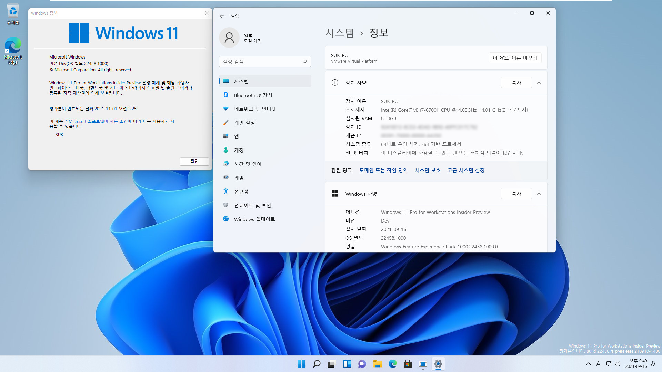Click install date 2021-09-16 value
Image resolution: width=662 pixels, height=372 pixels.
(393, 229)
